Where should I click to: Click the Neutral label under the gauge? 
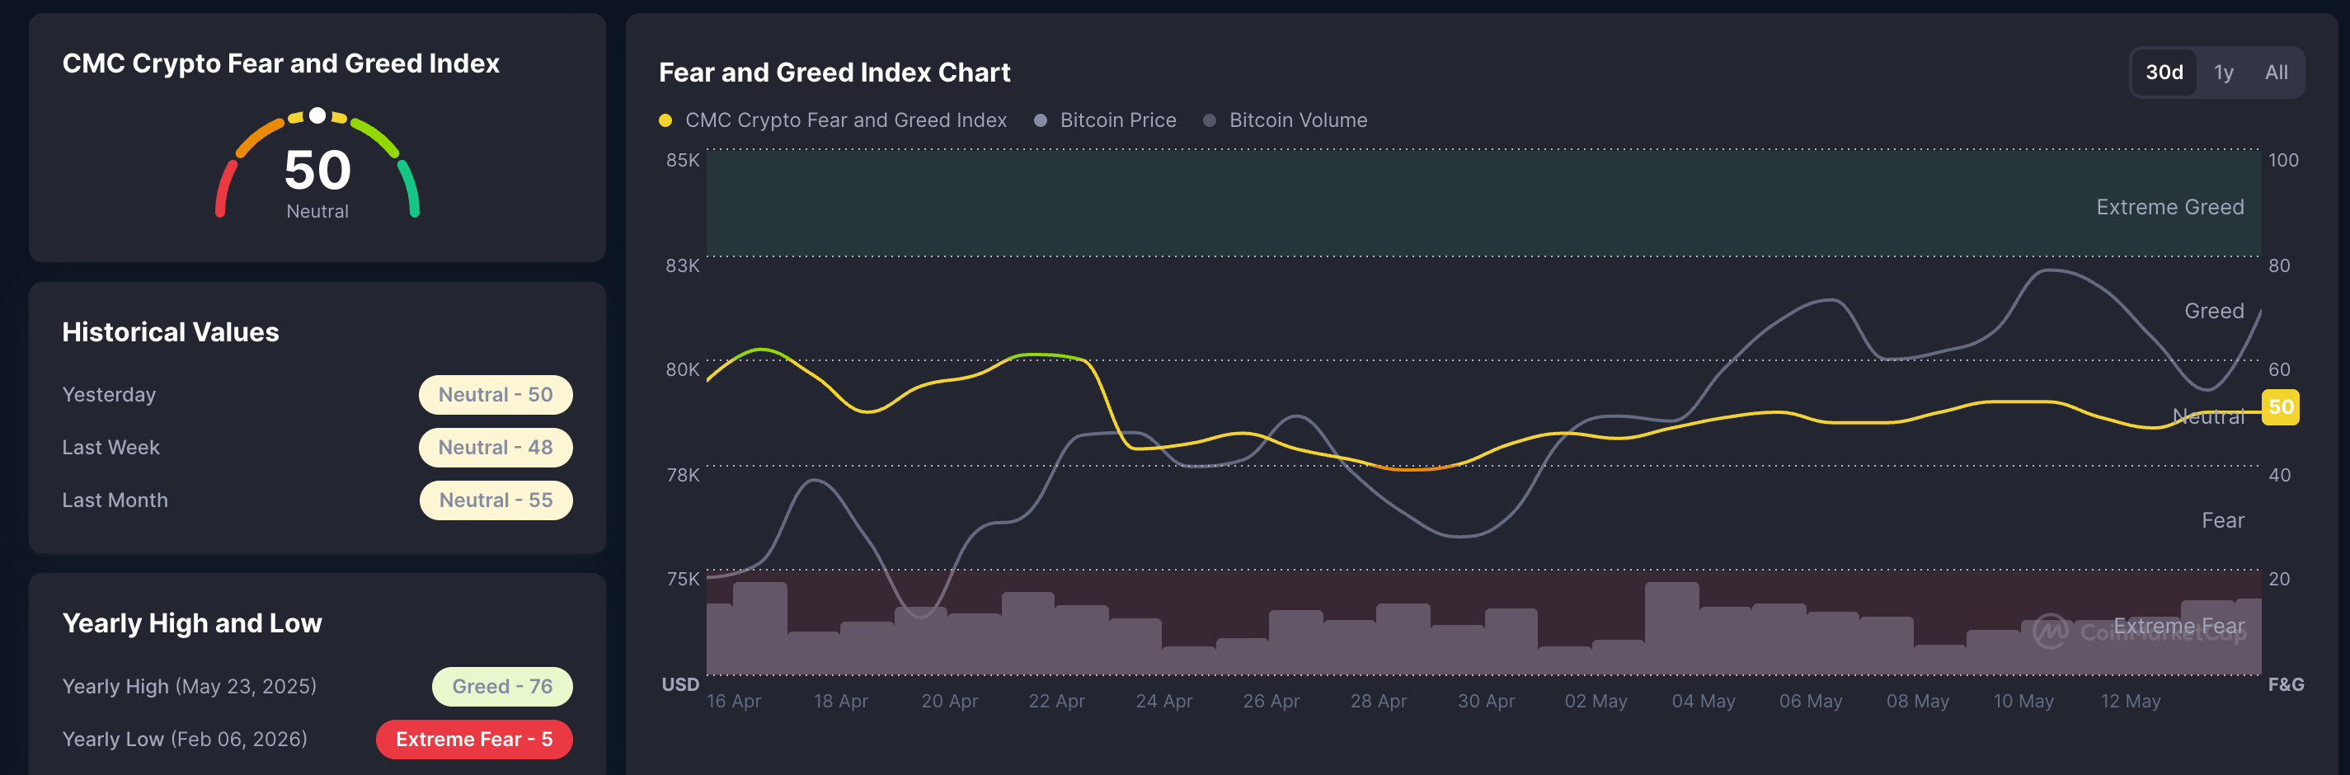point(317,212)
